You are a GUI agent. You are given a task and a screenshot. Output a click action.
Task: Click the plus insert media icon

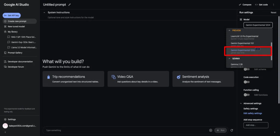211,130
